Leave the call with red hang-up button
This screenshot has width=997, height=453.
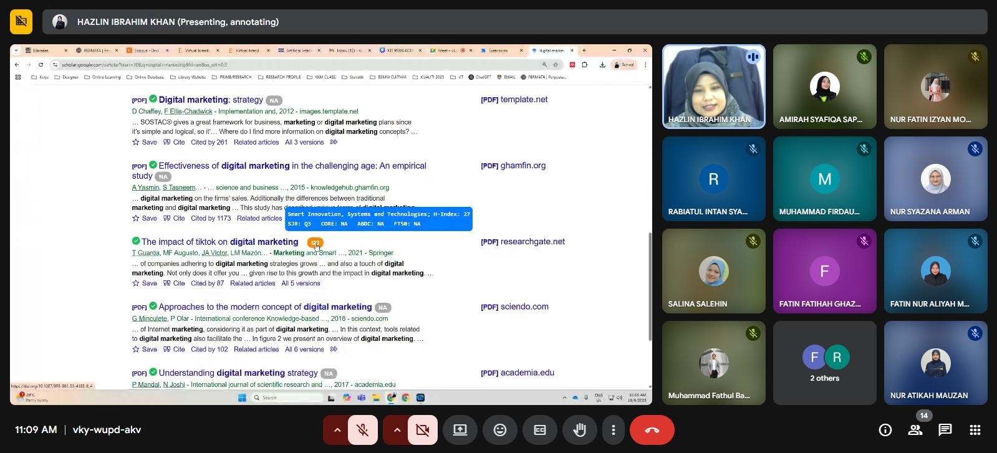pyautogui.click(x=652, y=430)
